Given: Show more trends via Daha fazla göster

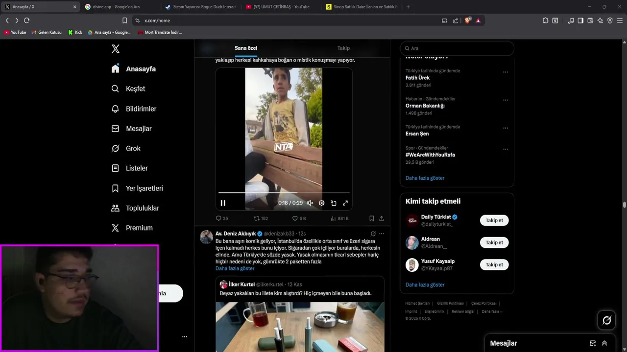Looking at the screenshot, I should (x=425, y=178).
